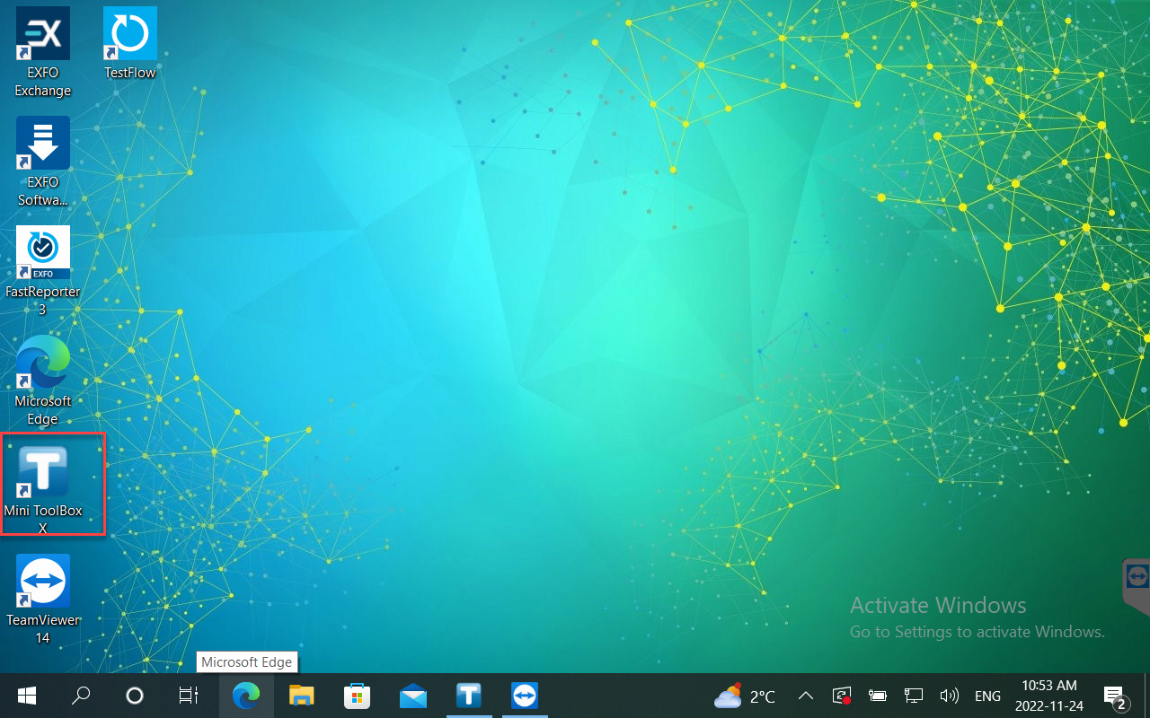Select the TestFlow desktop shortcut
Viewport: 1150px width, 718px height.
click(x=130, y=44)
